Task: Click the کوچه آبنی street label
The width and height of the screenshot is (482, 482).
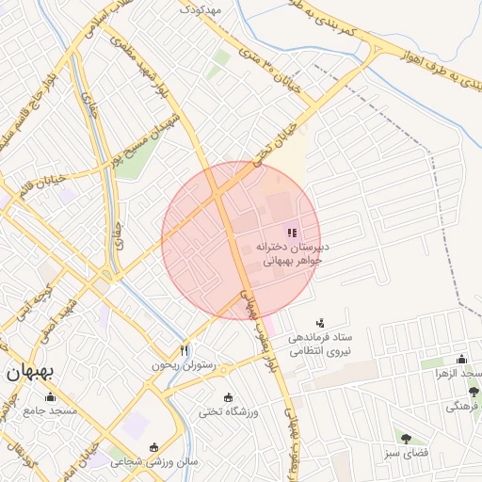Action: click(x=34, y=302)
